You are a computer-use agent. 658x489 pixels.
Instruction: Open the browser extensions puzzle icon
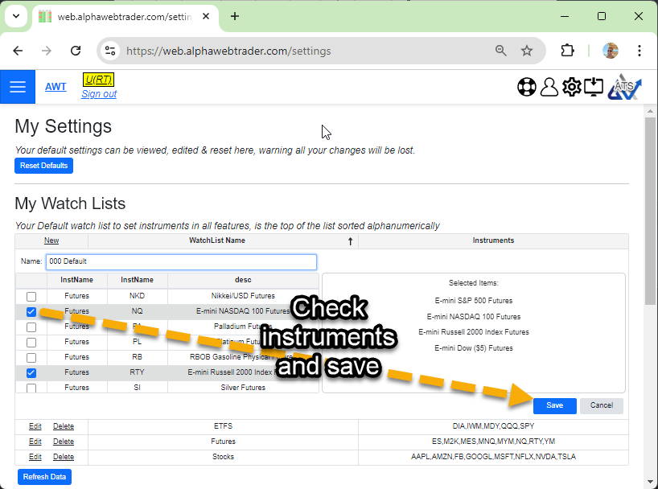(567, 51)
